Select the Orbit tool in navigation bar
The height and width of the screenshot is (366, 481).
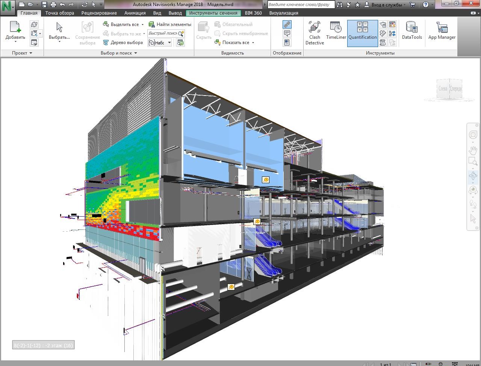pos(473,176)
